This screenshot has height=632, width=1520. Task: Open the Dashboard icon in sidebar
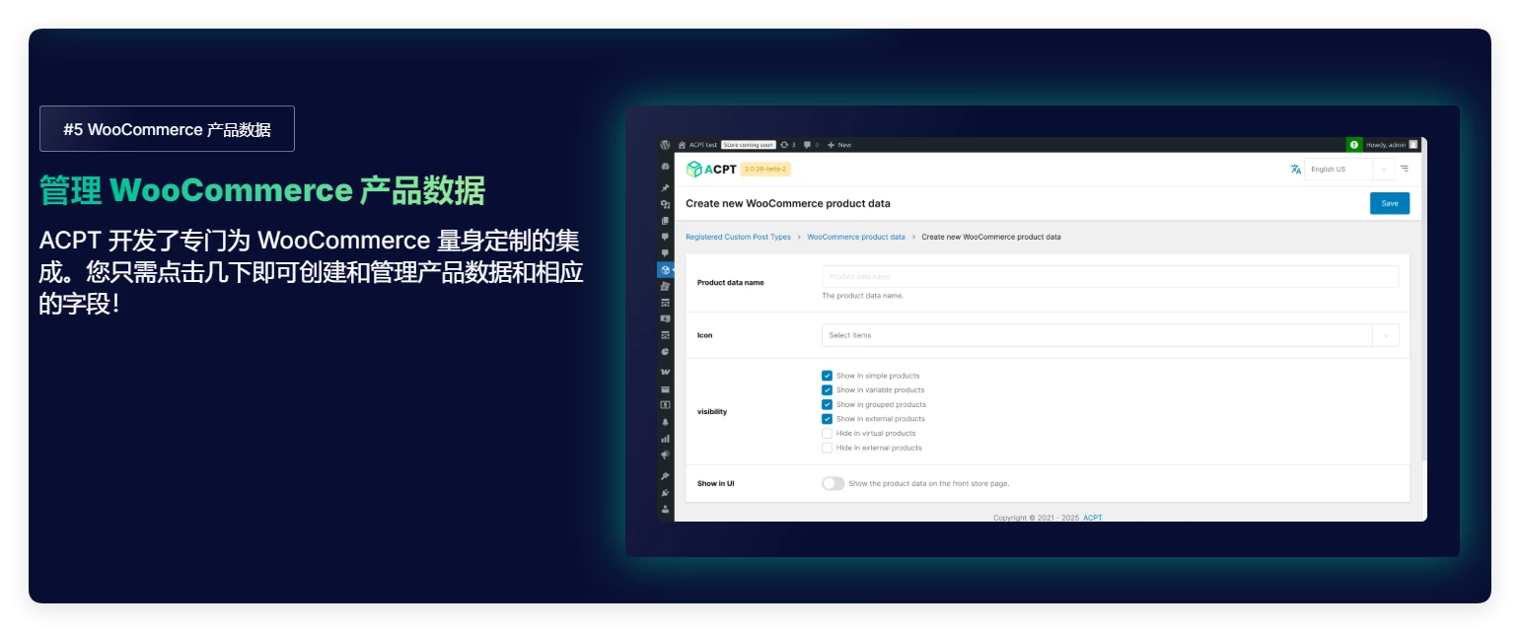pyautogui.click(x=666, y=167)
